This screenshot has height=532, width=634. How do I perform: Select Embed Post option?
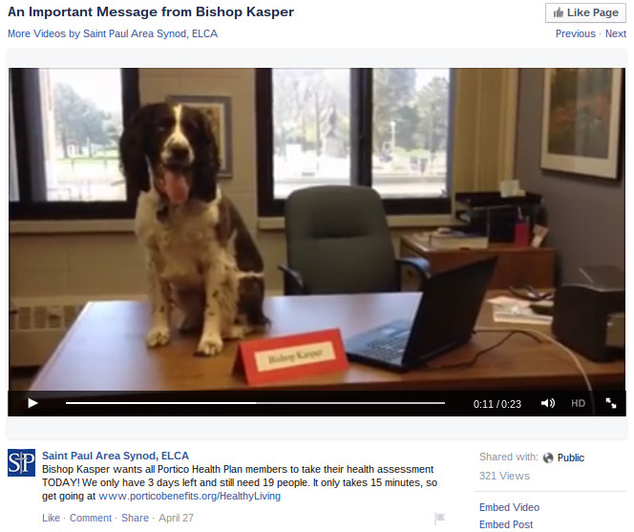click(x=506, y=524)
